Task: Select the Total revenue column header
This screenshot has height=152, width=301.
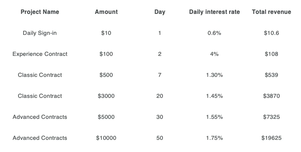Action: tap(271, 12)
